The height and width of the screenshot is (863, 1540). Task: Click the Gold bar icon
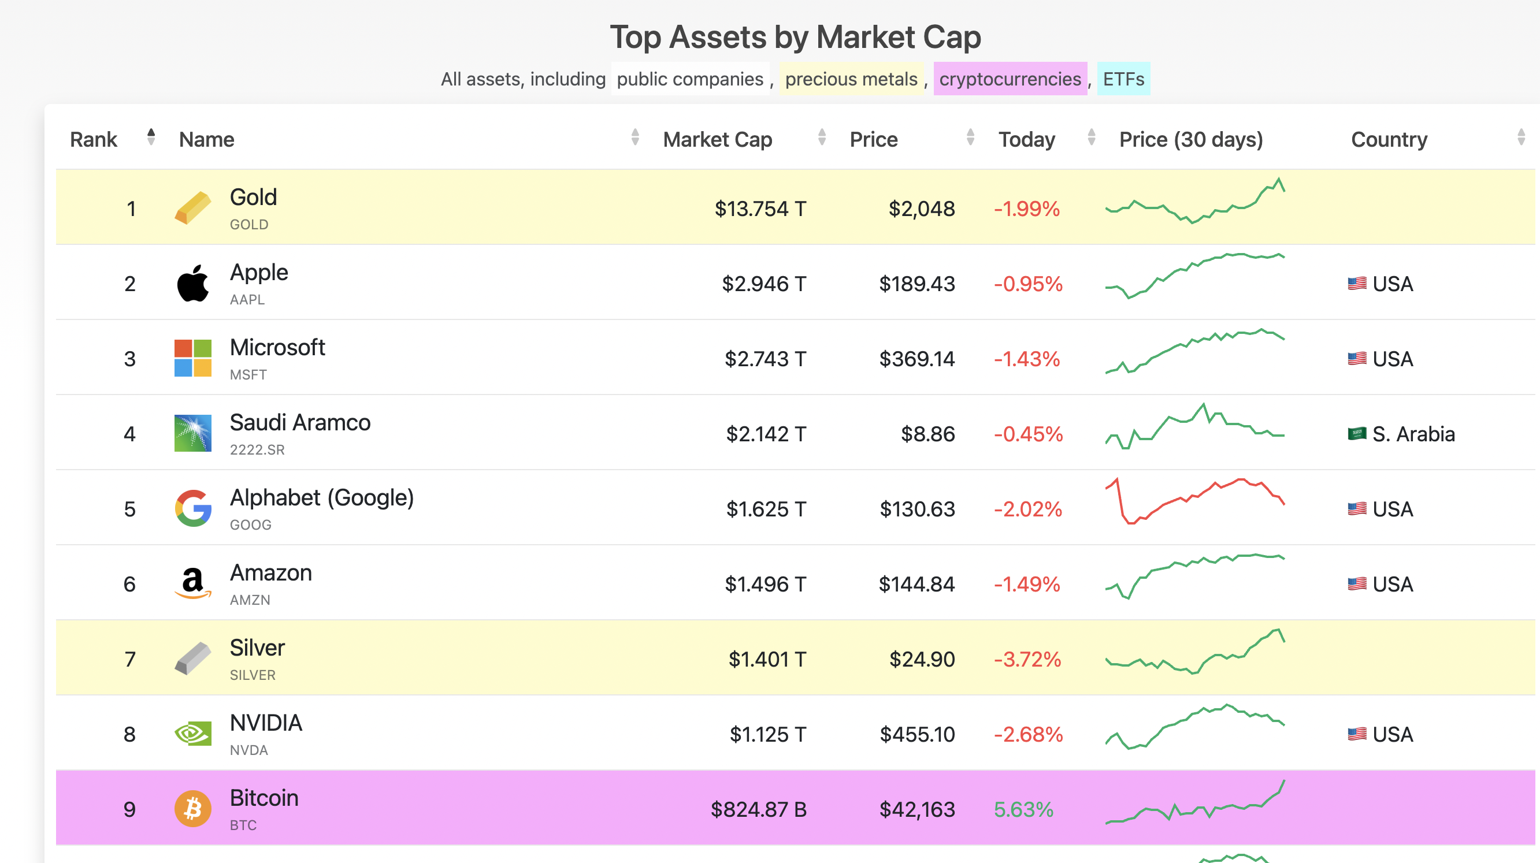(x=192, y=208)
